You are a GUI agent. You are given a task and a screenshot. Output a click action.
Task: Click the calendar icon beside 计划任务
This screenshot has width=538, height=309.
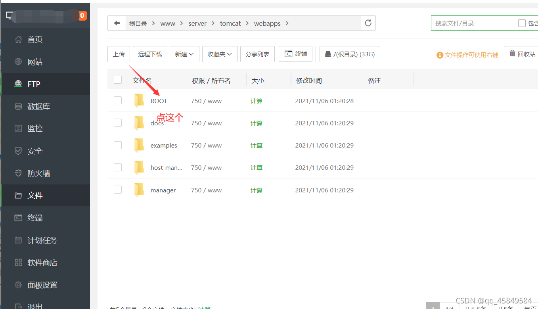click(18, 240)
